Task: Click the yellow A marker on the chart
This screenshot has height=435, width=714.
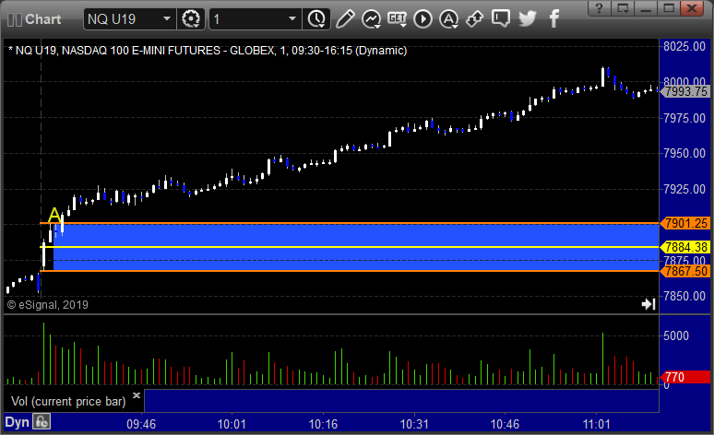Action: pyautogui.click(x=54, y=215)
